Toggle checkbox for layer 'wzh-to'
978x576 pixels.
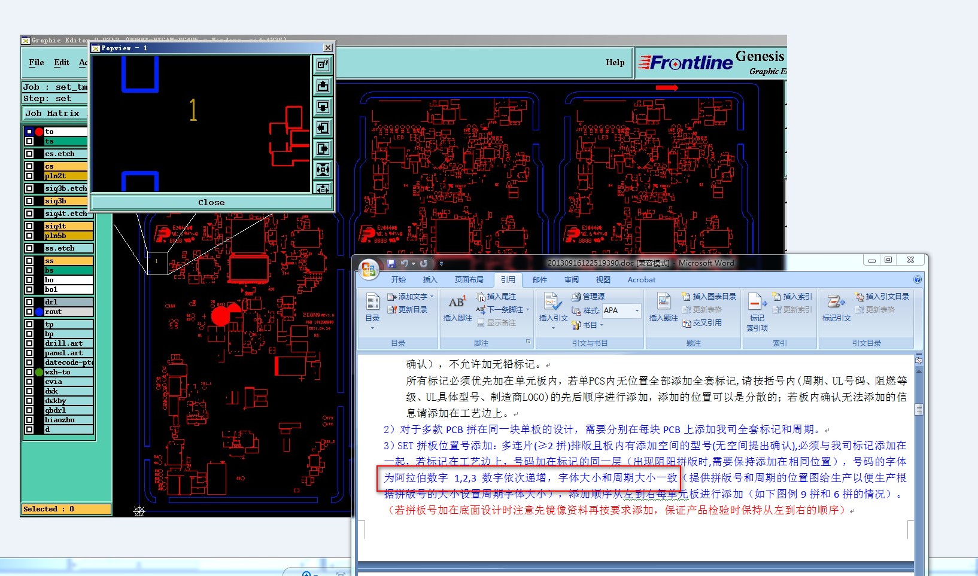[29, 372]
